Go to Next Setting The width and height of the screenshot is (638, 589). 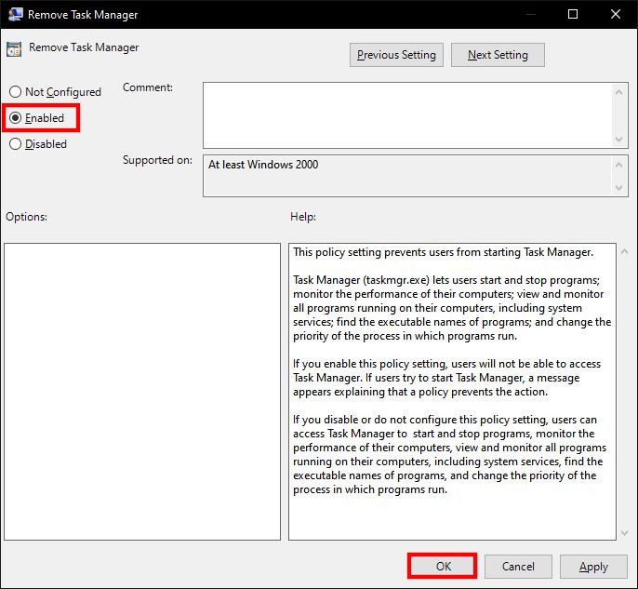(498, 55)
